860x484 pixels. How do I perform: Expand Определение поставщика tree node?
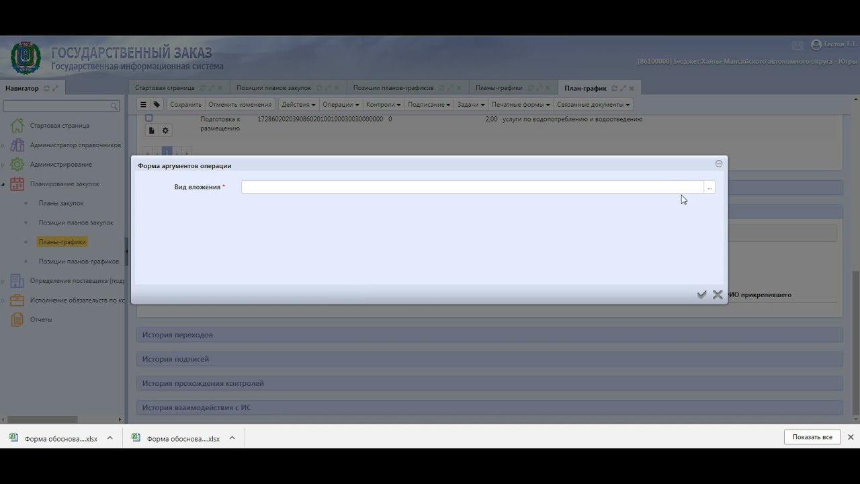(3, 281)
